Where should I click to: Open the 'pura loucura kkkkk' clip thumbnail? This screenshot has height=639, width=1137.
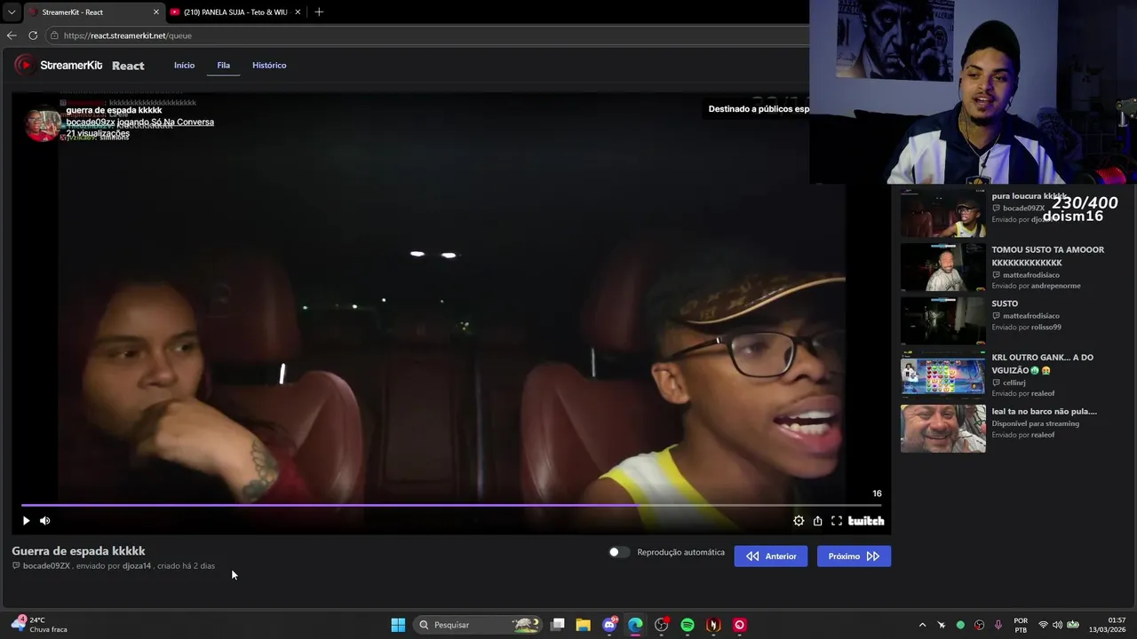point(943,213)
